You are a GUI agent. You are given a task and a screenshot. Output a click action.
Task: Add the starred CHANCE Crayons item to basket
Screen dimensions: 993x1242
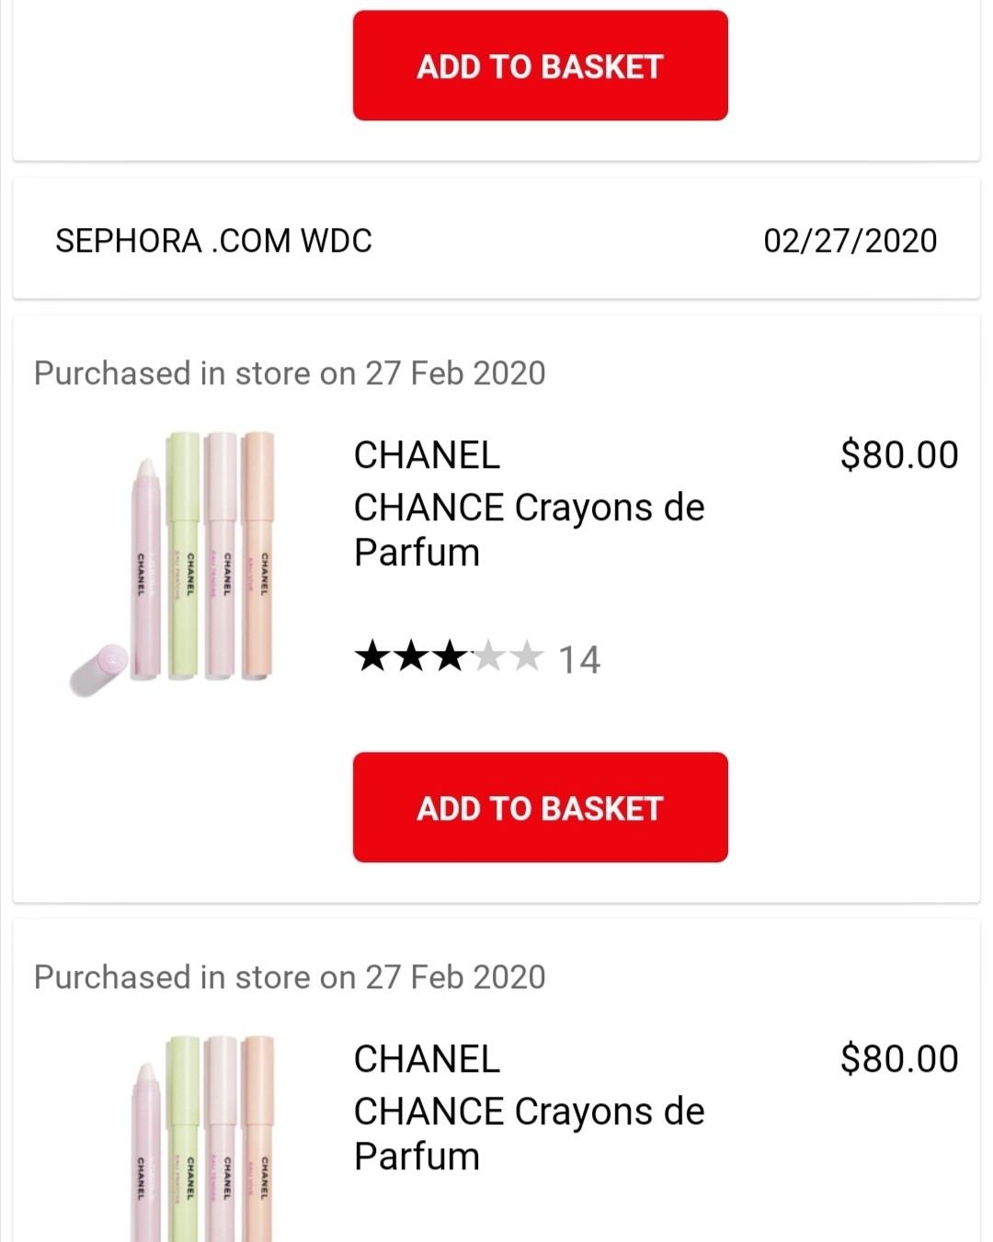click(x=540, y=807)
